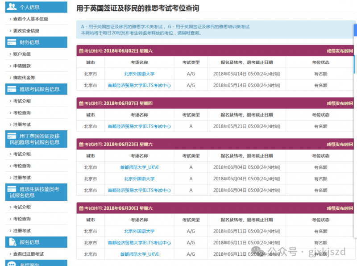Viewport: 357px width, 266px height.
Task: Click the 考后服务 chat bubble icon
Action: tap(12, 264)
